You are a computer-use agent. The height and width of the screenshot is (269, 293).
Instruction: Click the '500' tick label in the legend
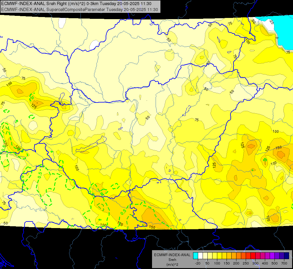point(274,263)
